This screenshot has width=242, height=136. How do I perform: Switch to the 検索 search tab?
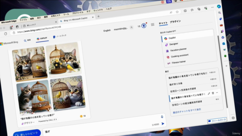[27, 40]
